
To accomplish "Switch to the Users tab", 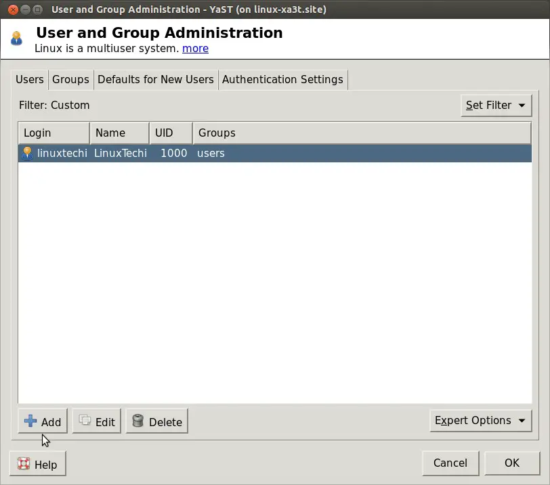I will tap(30, 80).
